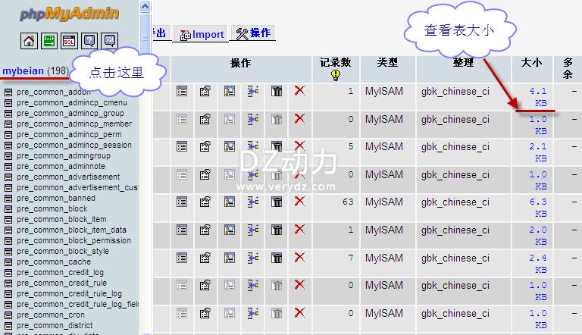Open the SQL query window icon

pos(69,41)
